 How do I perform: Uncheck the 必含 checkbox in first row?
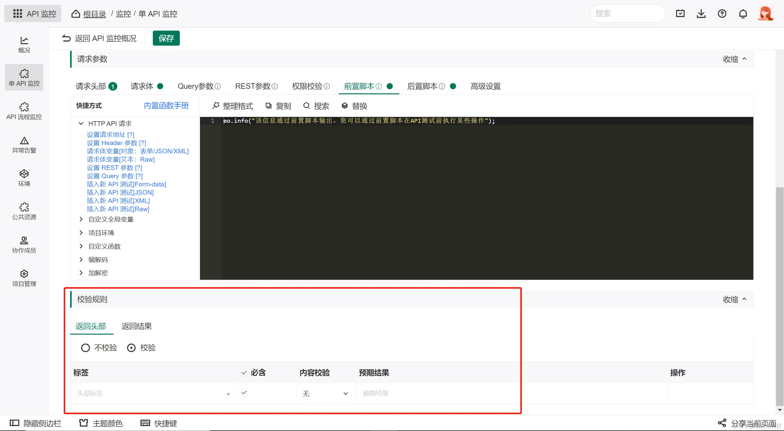click(x=244, y=392)
